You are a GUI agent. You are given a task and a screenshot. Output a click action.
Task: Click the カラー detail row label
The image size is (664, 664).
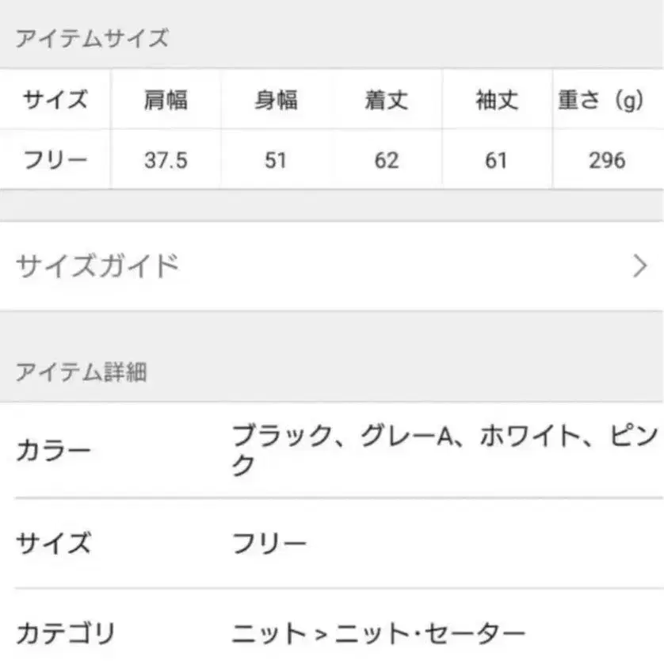point(53,451)
